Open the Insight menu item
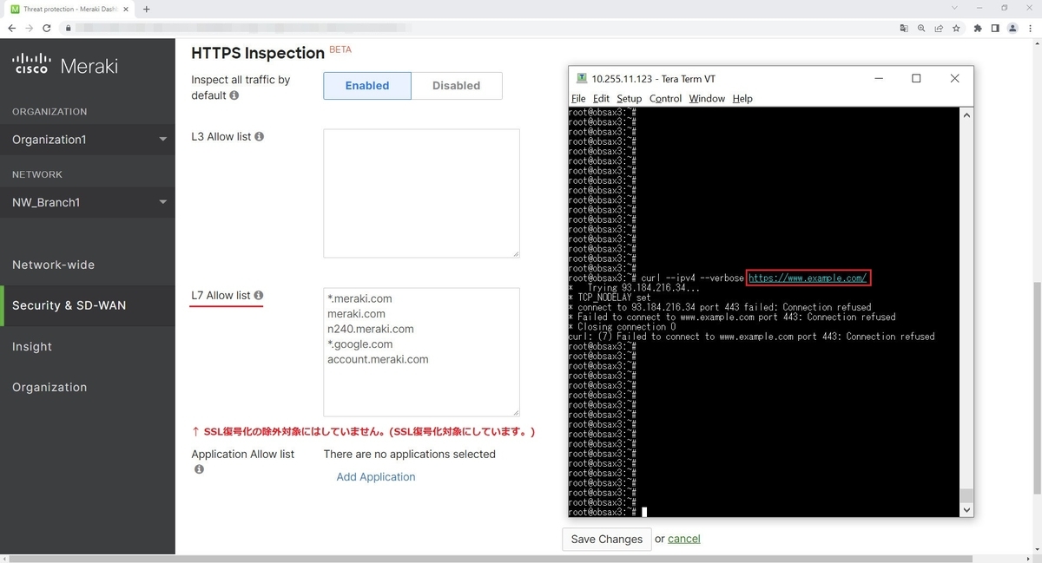Viewport: 1042px width, 563px height. click(31, 346)
